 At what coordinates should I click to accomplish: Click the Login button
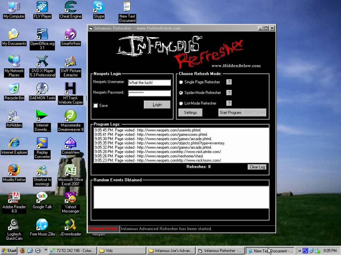(x=157, y=104)
